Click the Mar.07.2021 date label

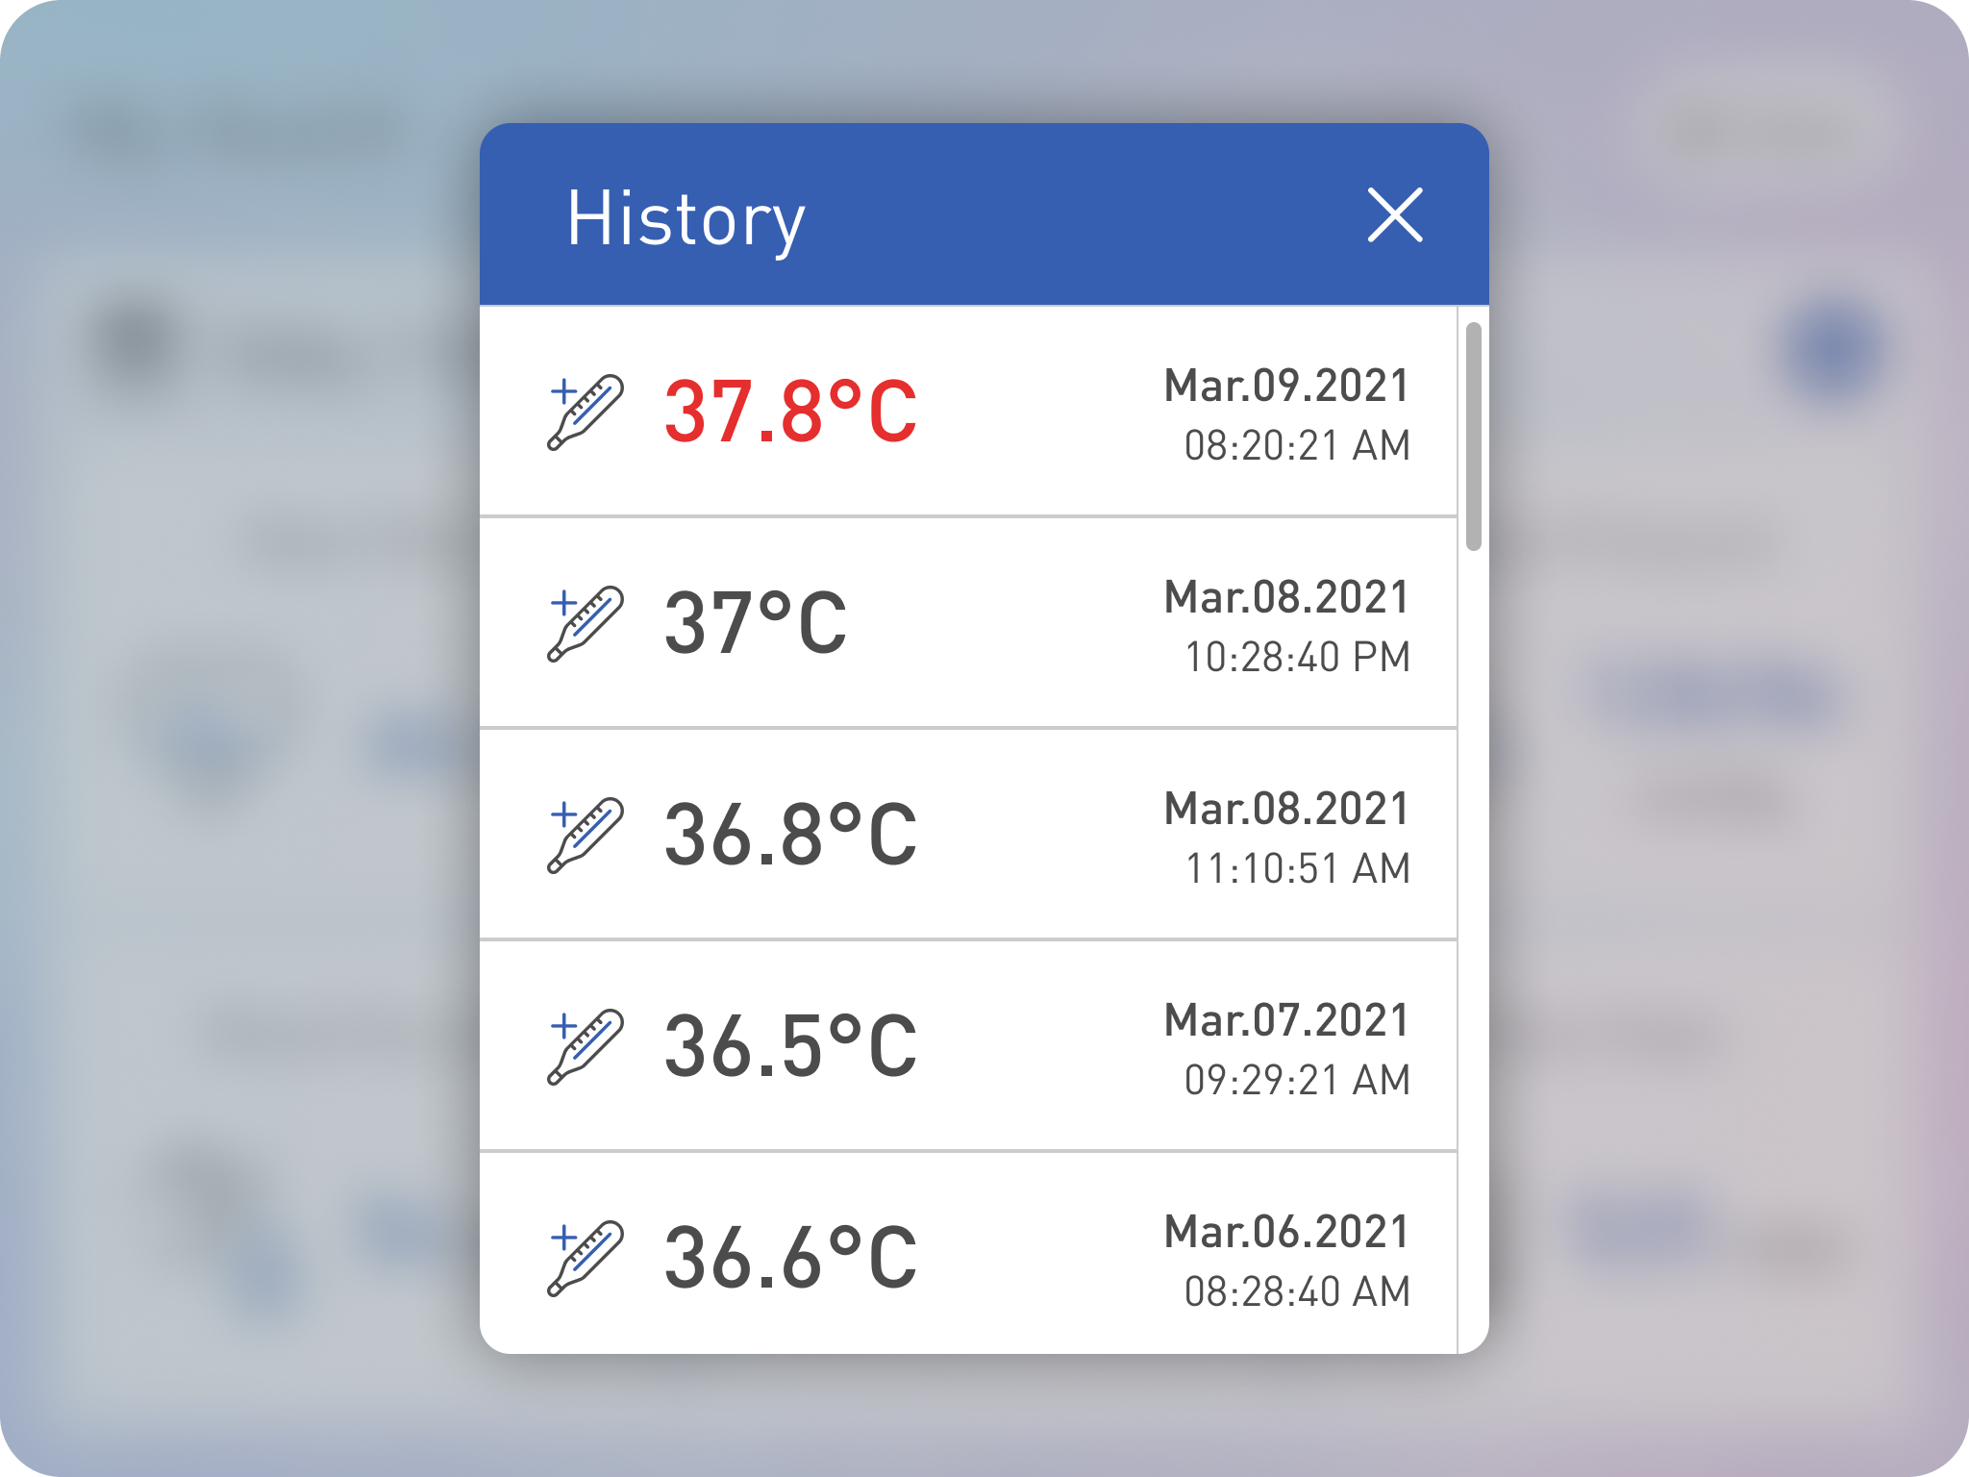point(1286,1020)
